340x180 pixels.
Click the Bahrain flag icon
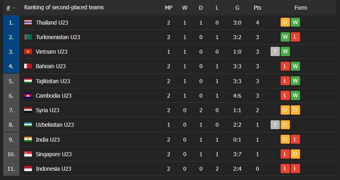(28, 66)
